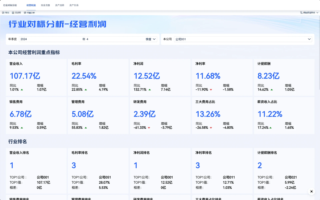Click the green up arrow in 计提薪酬 card
The image size is (320, 200).
point(272,90)
